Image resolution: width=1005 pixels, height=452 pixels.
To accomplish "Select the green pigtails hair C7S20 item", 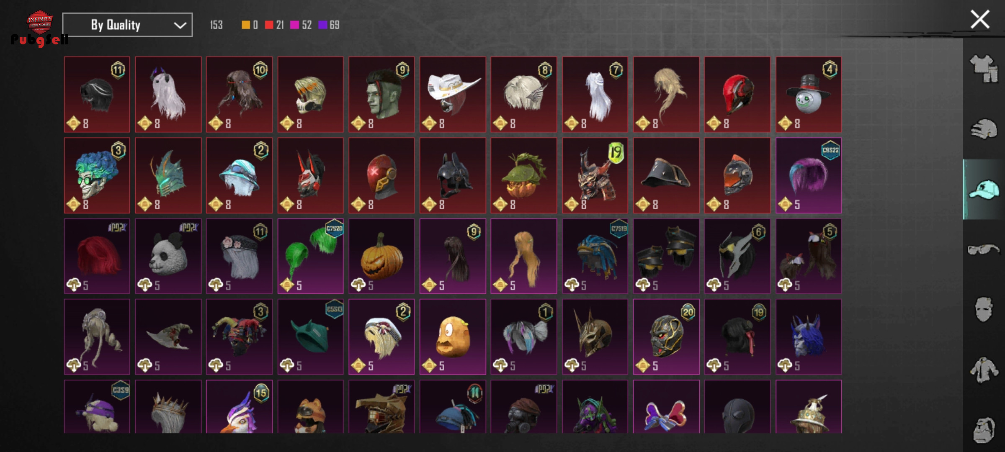I will pos(310,256).
